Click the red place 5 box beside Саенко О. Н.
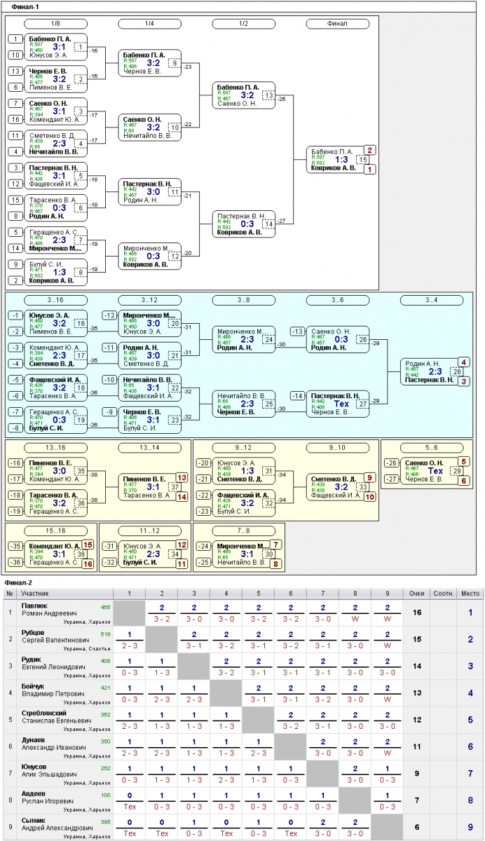The image size is (485, 841). (x=464, y=461)
